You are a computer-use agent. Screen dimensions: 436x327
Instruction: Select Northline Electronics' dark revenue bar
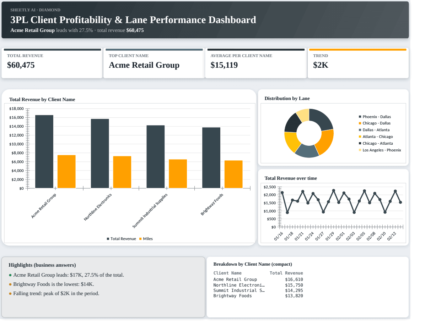point(100,153)
